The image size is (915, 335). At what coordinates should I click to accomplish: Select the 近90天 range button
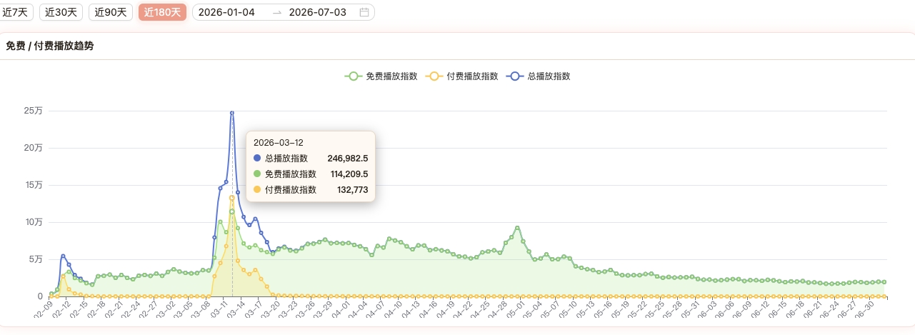tap(111, 12)
